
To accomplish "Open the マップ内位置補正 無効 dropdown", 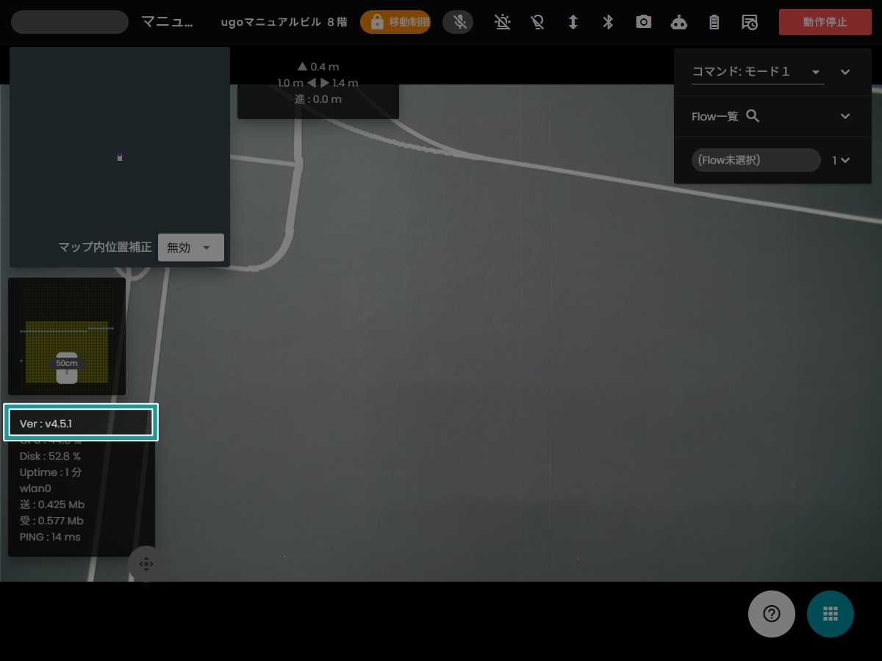I will (191, 248).
